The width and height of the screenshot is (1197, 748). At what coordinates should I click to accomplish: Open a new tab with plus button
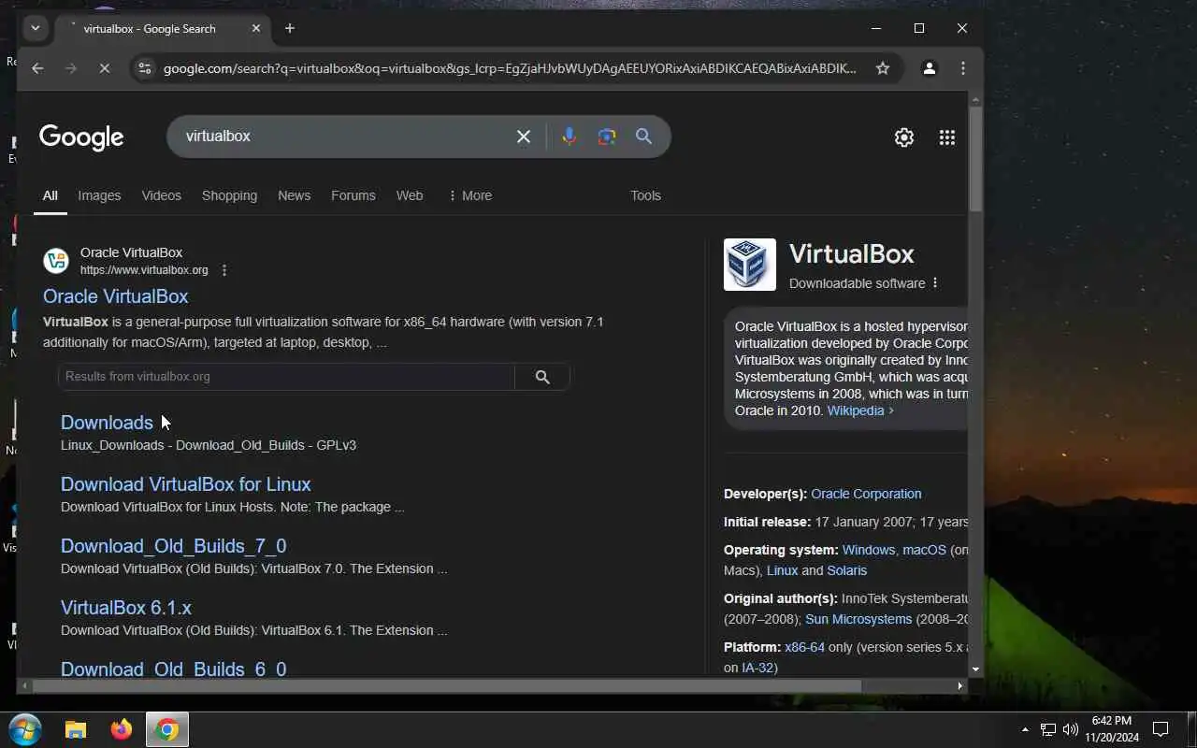click(x=290, y=28)
